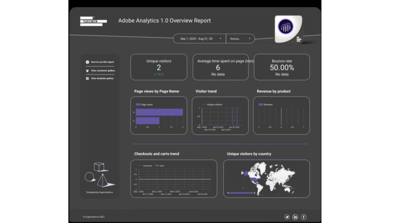Click the Visitor trend heading
The height and width of the screenshot is (223, 396).
(206, 91)
